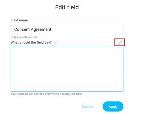Open the info tooltip icon

point(56,43)
